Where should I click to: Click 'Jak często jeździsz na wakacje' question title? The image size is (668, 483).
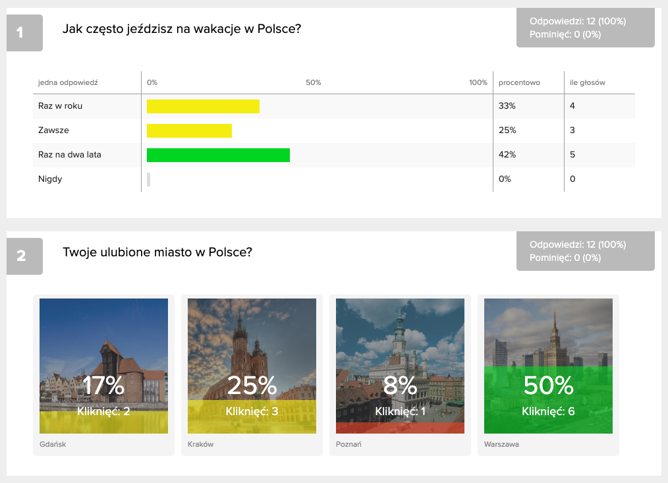pos(182,29)
